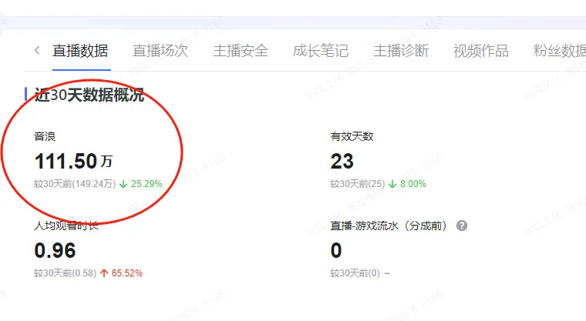Go to the 主播诊断 tab

[x=401, y=51]
